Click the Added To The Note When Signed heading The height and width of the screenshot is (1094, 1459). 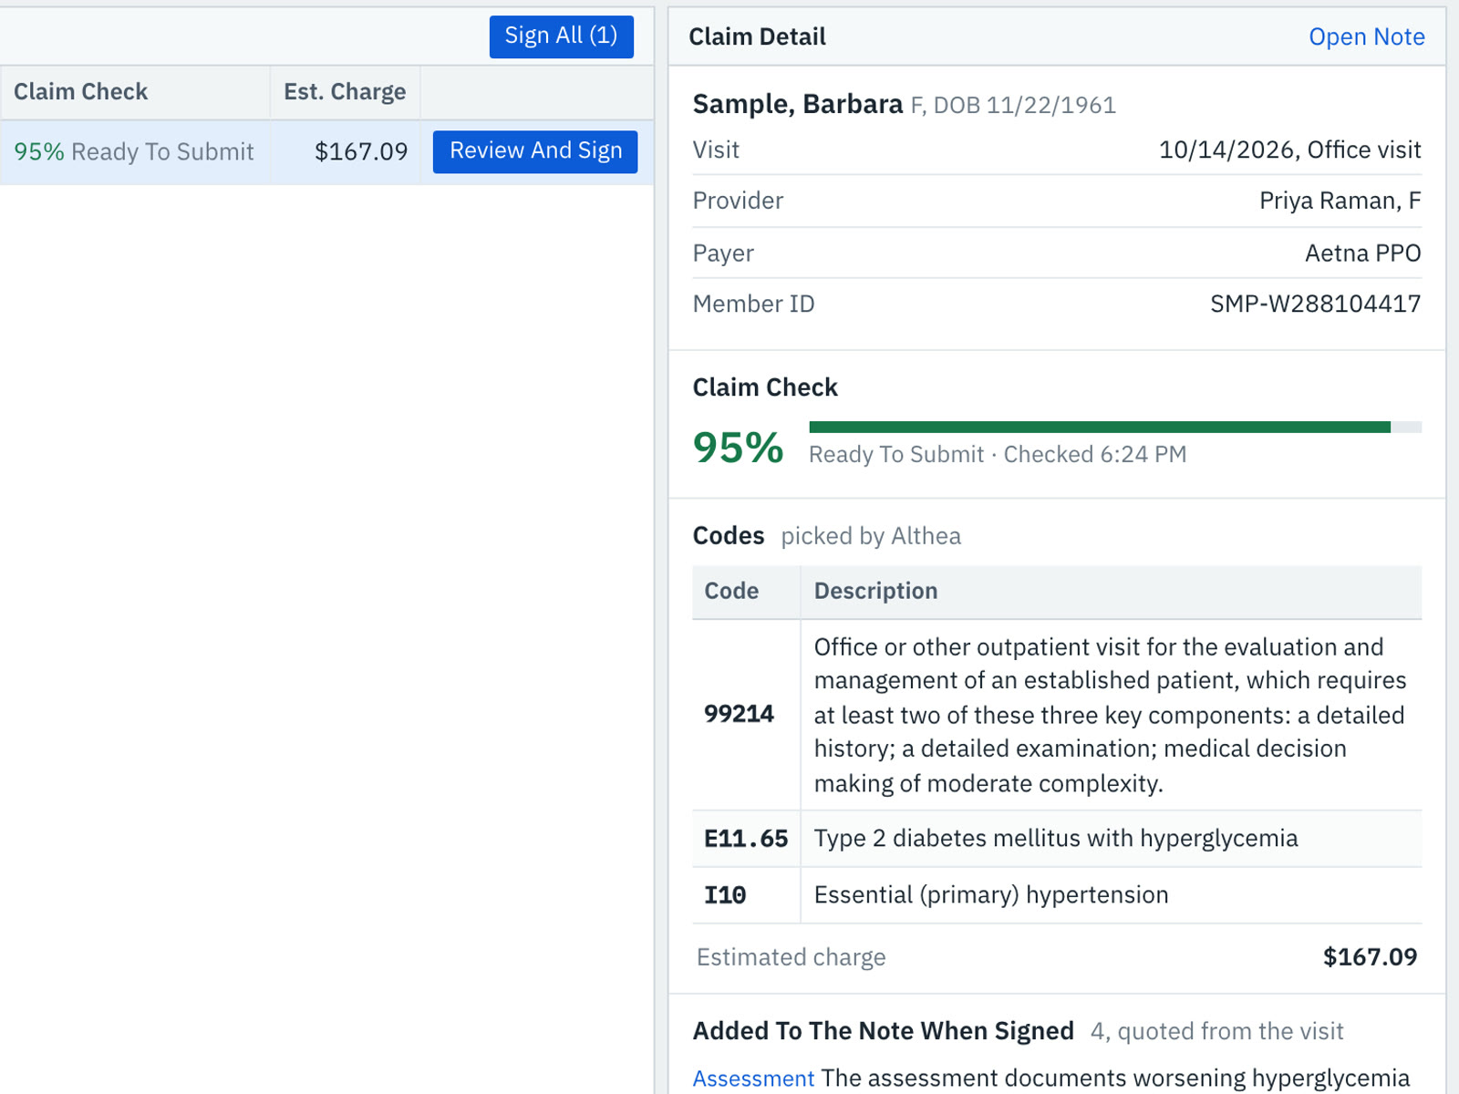click(x=883, y=1031)
